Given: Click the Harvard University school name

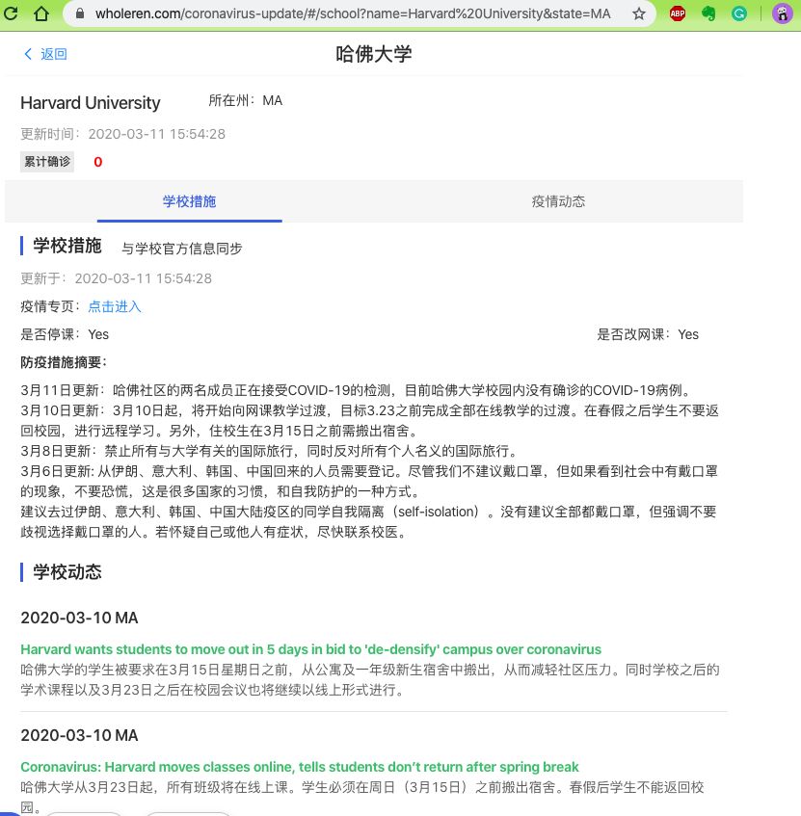Looking at the screenshot, I should (91, 103).
